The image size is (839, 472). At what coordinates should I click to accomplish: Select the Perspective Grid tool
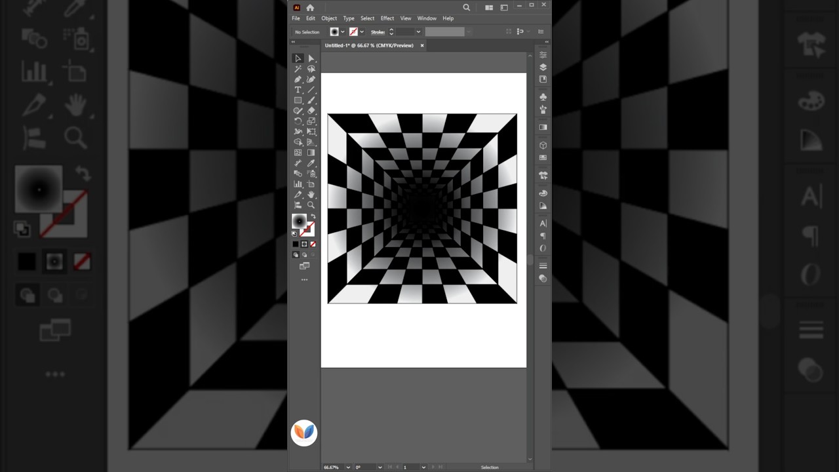click(x=311, y=142)
